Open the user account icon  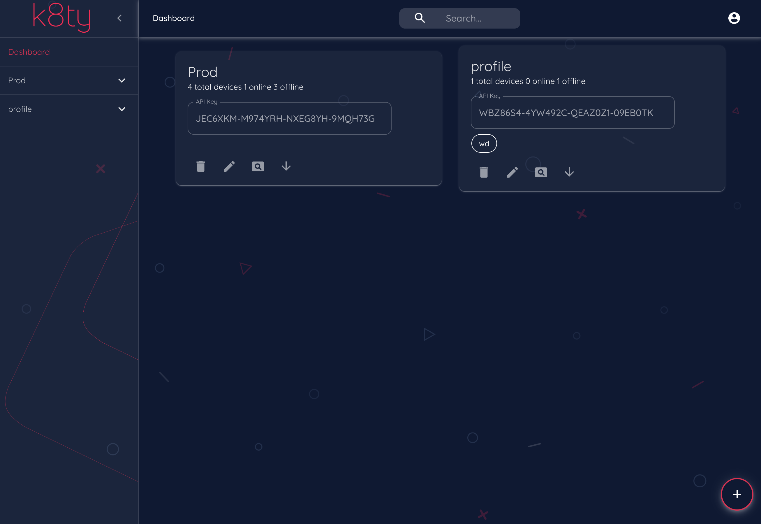click(734, 18)
